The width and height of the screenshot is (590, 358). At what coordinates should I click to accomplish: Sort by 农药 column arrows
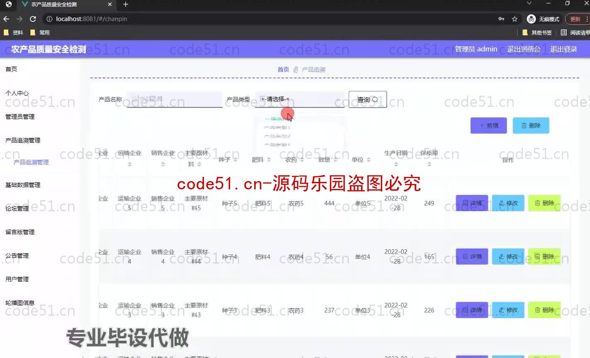[x=302, y=160]
